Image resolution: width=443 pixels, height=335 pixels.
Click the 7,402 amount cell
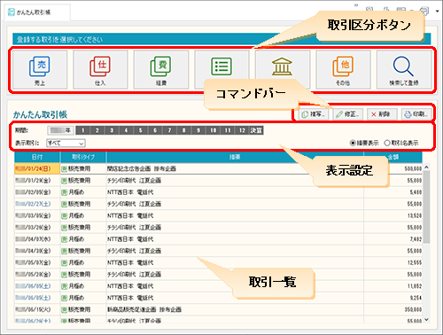click(393, 239)
